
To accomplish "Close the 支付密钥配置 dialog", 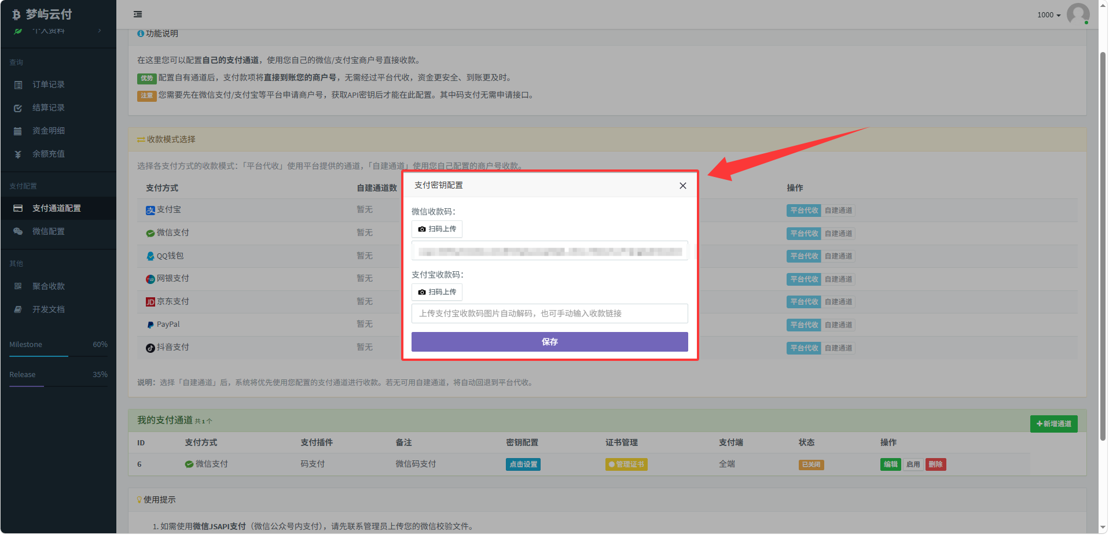I will (x=683, y=186).
